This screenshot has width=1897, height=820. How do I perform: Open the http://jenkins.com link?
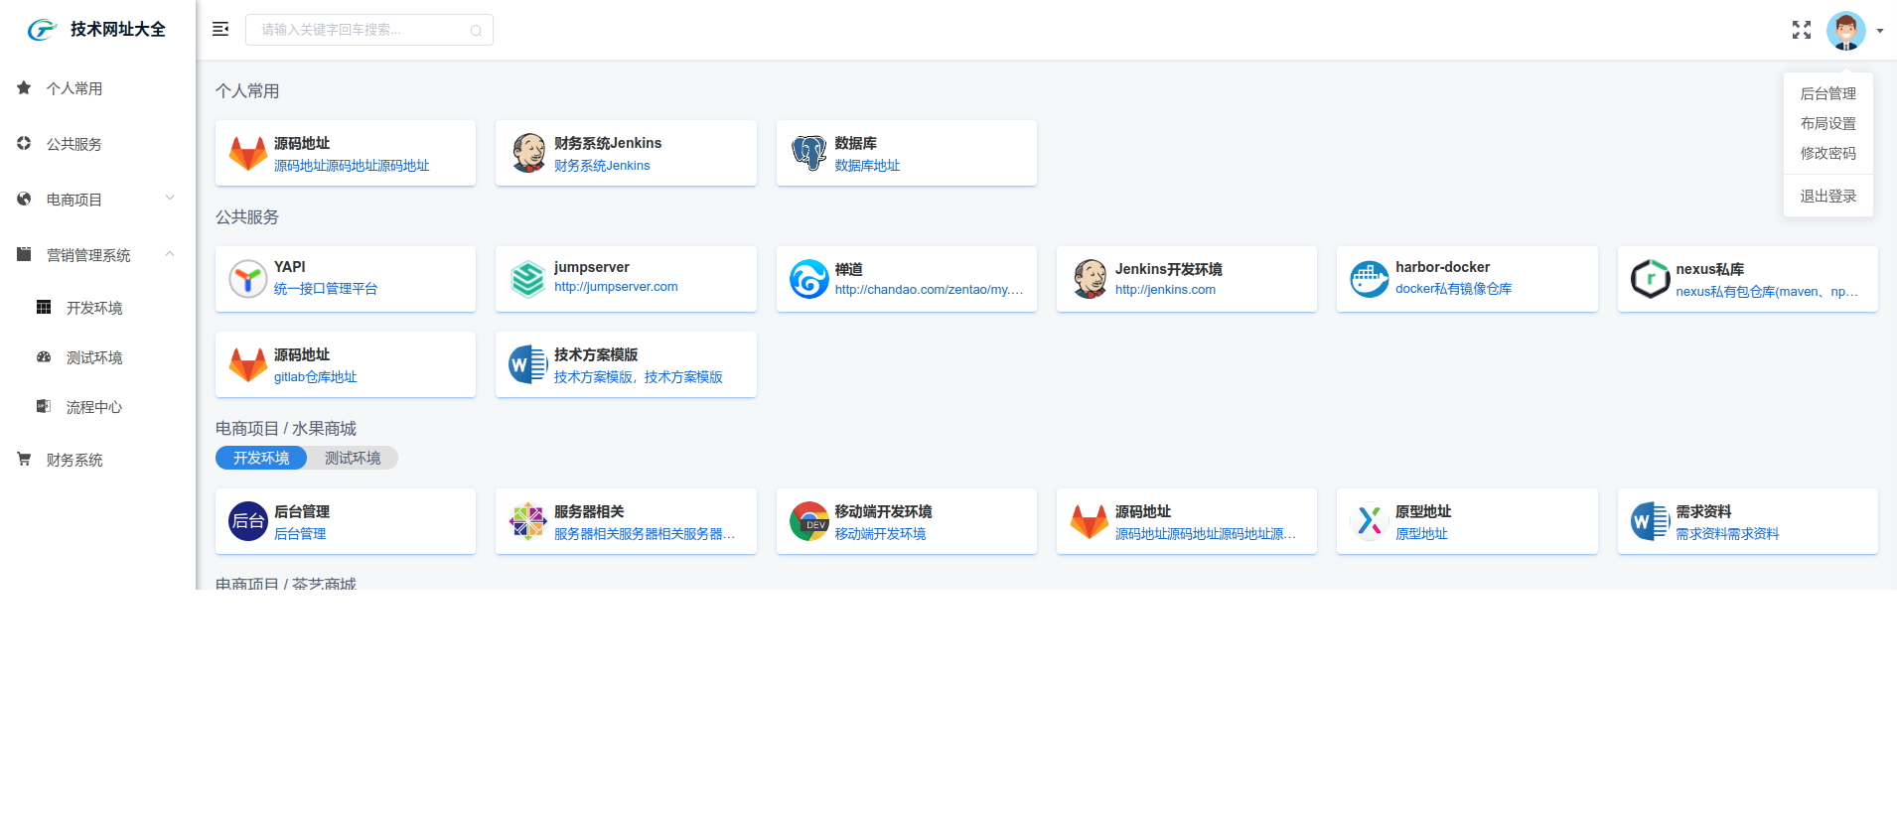(1165, 290)
